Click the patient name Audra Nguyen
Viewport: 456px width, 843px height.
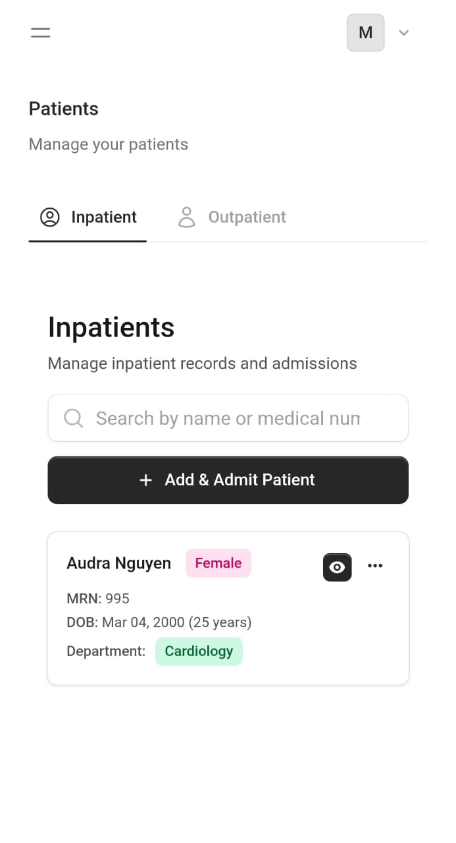(118, 563)
